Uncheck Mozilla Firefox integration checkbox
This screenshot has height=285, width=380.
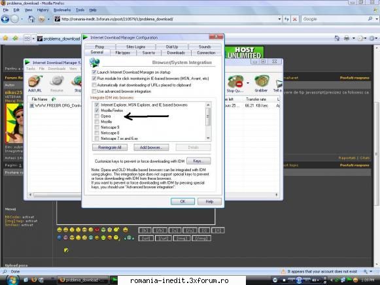[97, 110]
